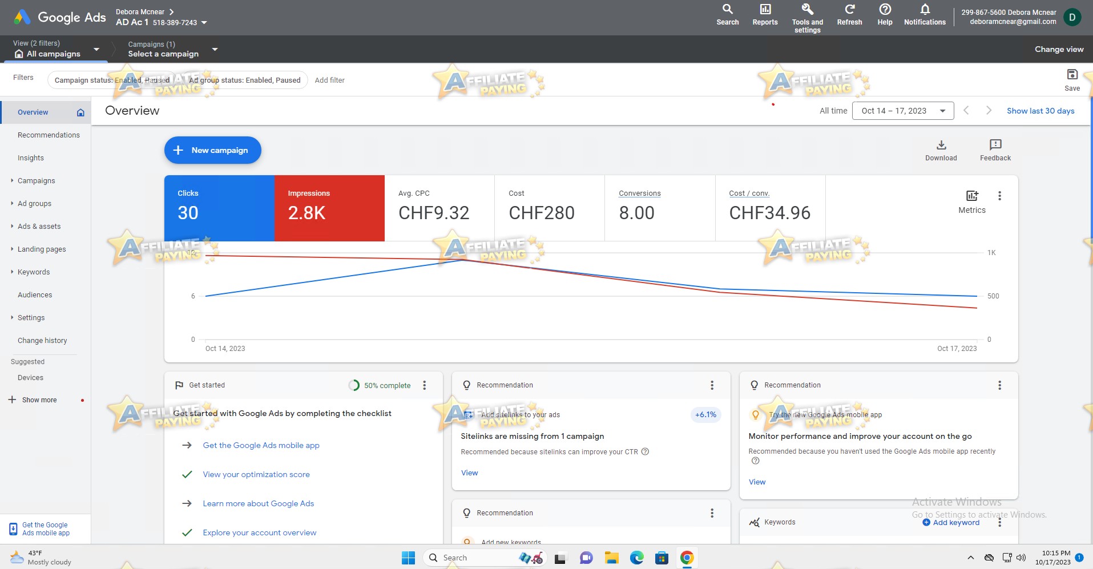
Task: Open the Oct 14 – 17, 2023 date picker
Action: click(903, 111)
